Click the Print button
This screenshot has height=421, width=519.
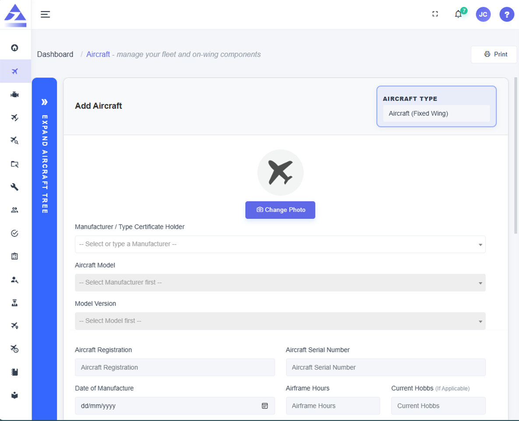(x=494, y=54)
